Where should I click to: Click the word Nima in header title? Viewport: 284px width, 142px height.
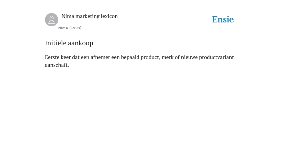[68, 16]
